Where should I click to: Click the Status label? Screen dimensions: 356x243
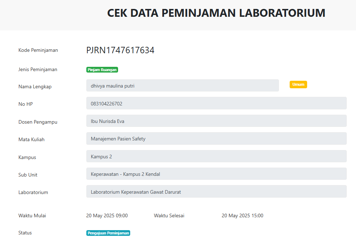[25, 233]
